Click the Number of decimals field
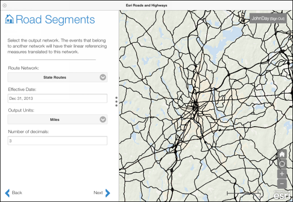The height and width of the screenshot is (202, 293). tap(57, 140)
